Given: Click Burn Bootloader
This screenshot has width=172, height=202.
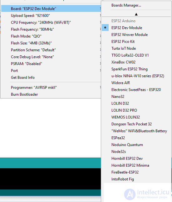Looking at the screenshot, I should point(51,94).
